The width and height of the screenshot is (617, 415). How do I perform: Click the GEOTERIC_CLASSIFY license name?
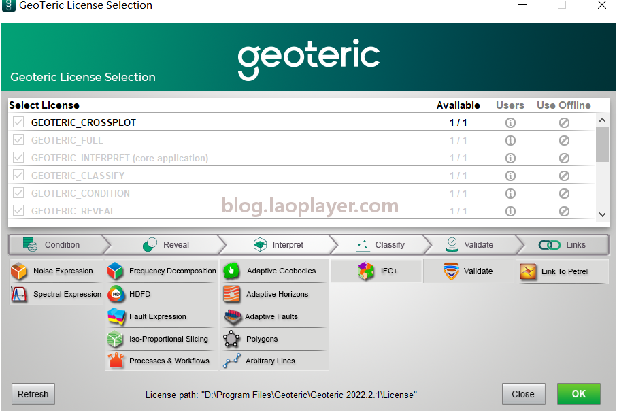(x=78, y=176)
